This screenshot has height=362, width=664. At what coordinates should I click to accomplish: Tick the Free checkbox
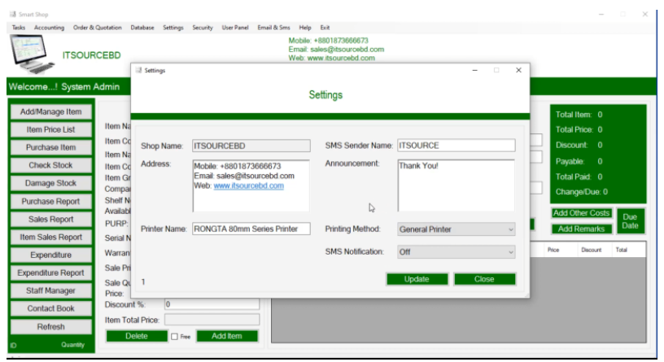tap(174, 337)
